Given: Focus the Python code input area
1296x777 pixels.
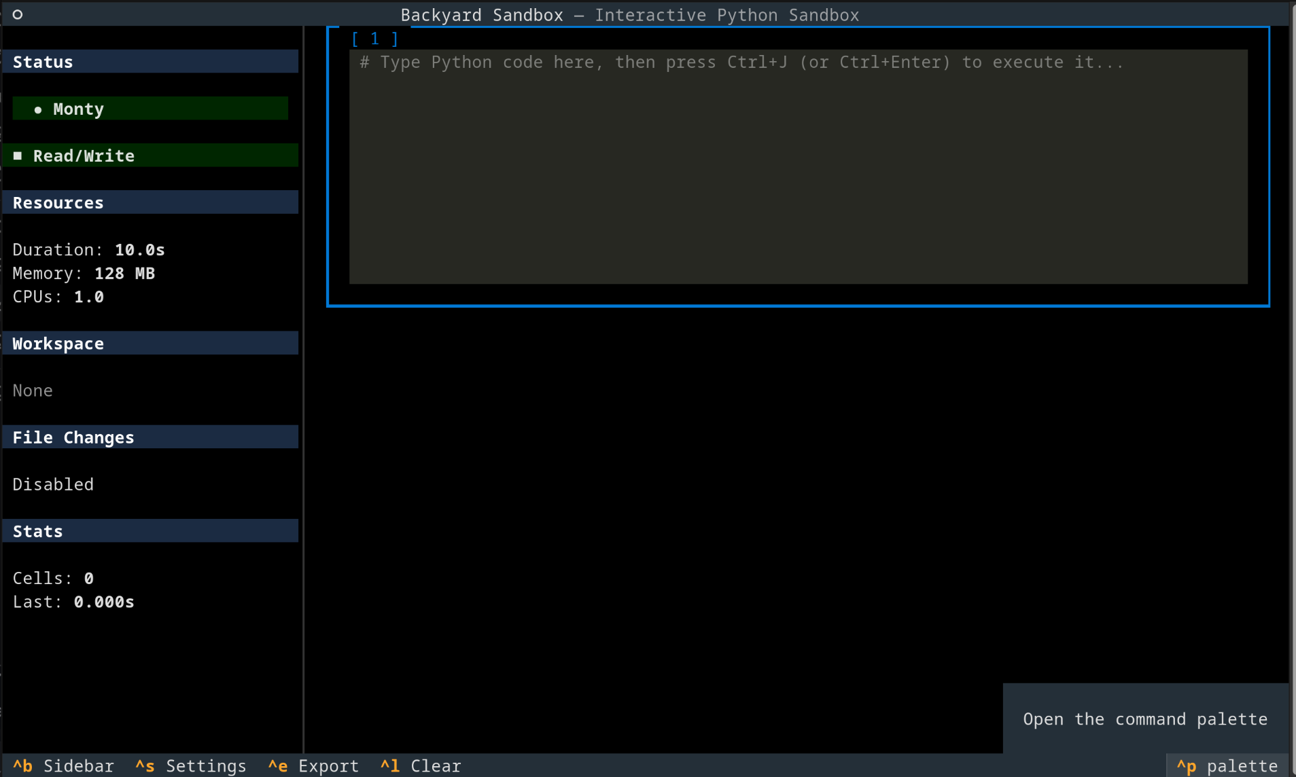Looking at the screenshot, I should tap(798, 166).
